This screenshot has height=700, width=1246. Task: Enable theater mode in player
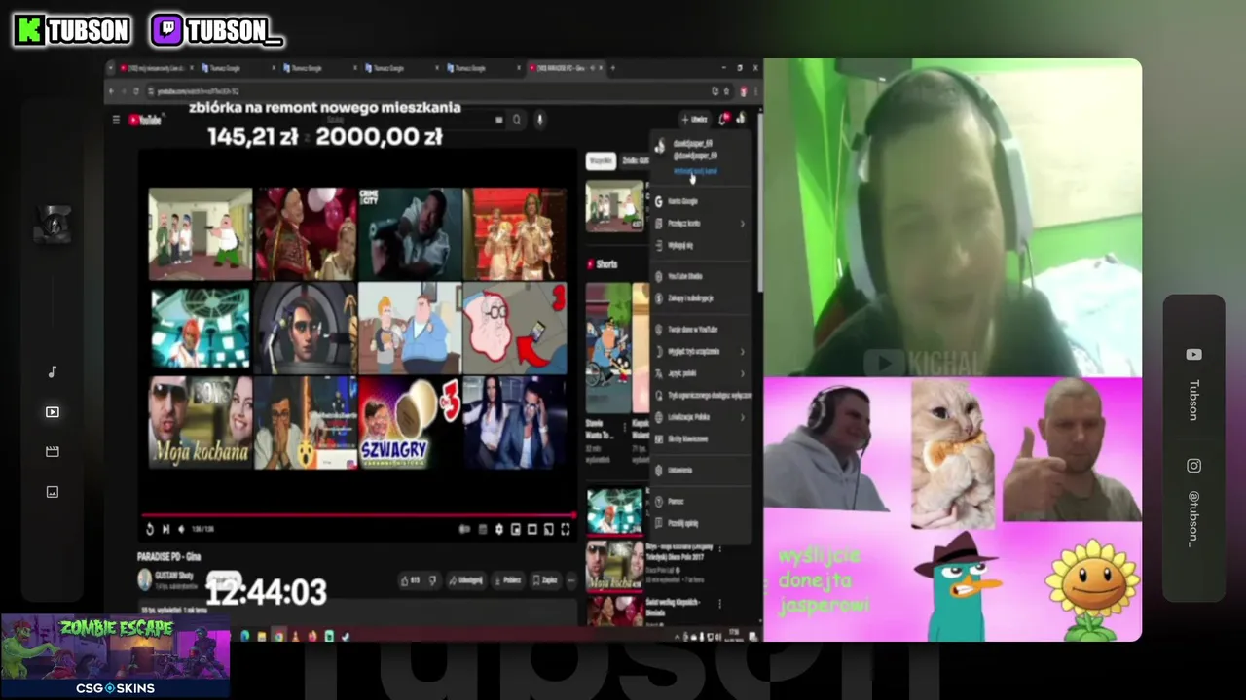tap(532, 529)
